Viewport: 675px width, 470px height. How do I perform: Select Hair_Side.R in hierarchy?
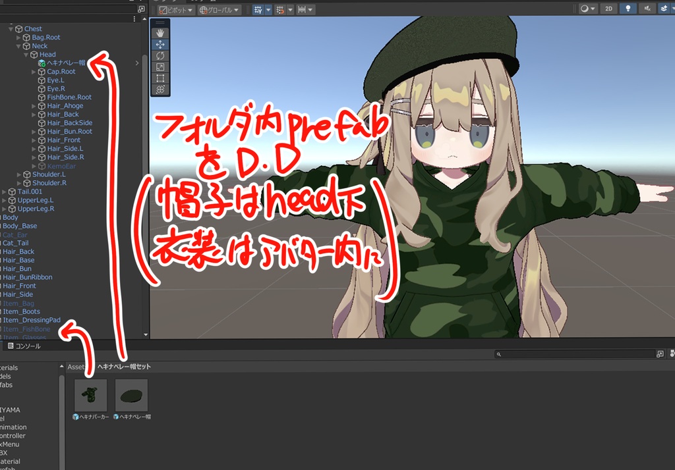point(66,157)
